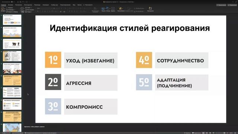Click the accessibility check status bar entry
Viewport: 238px width, 134px height.
41,133
